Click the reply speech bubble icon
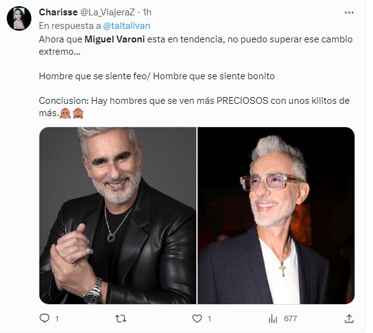 coord(44,318)
